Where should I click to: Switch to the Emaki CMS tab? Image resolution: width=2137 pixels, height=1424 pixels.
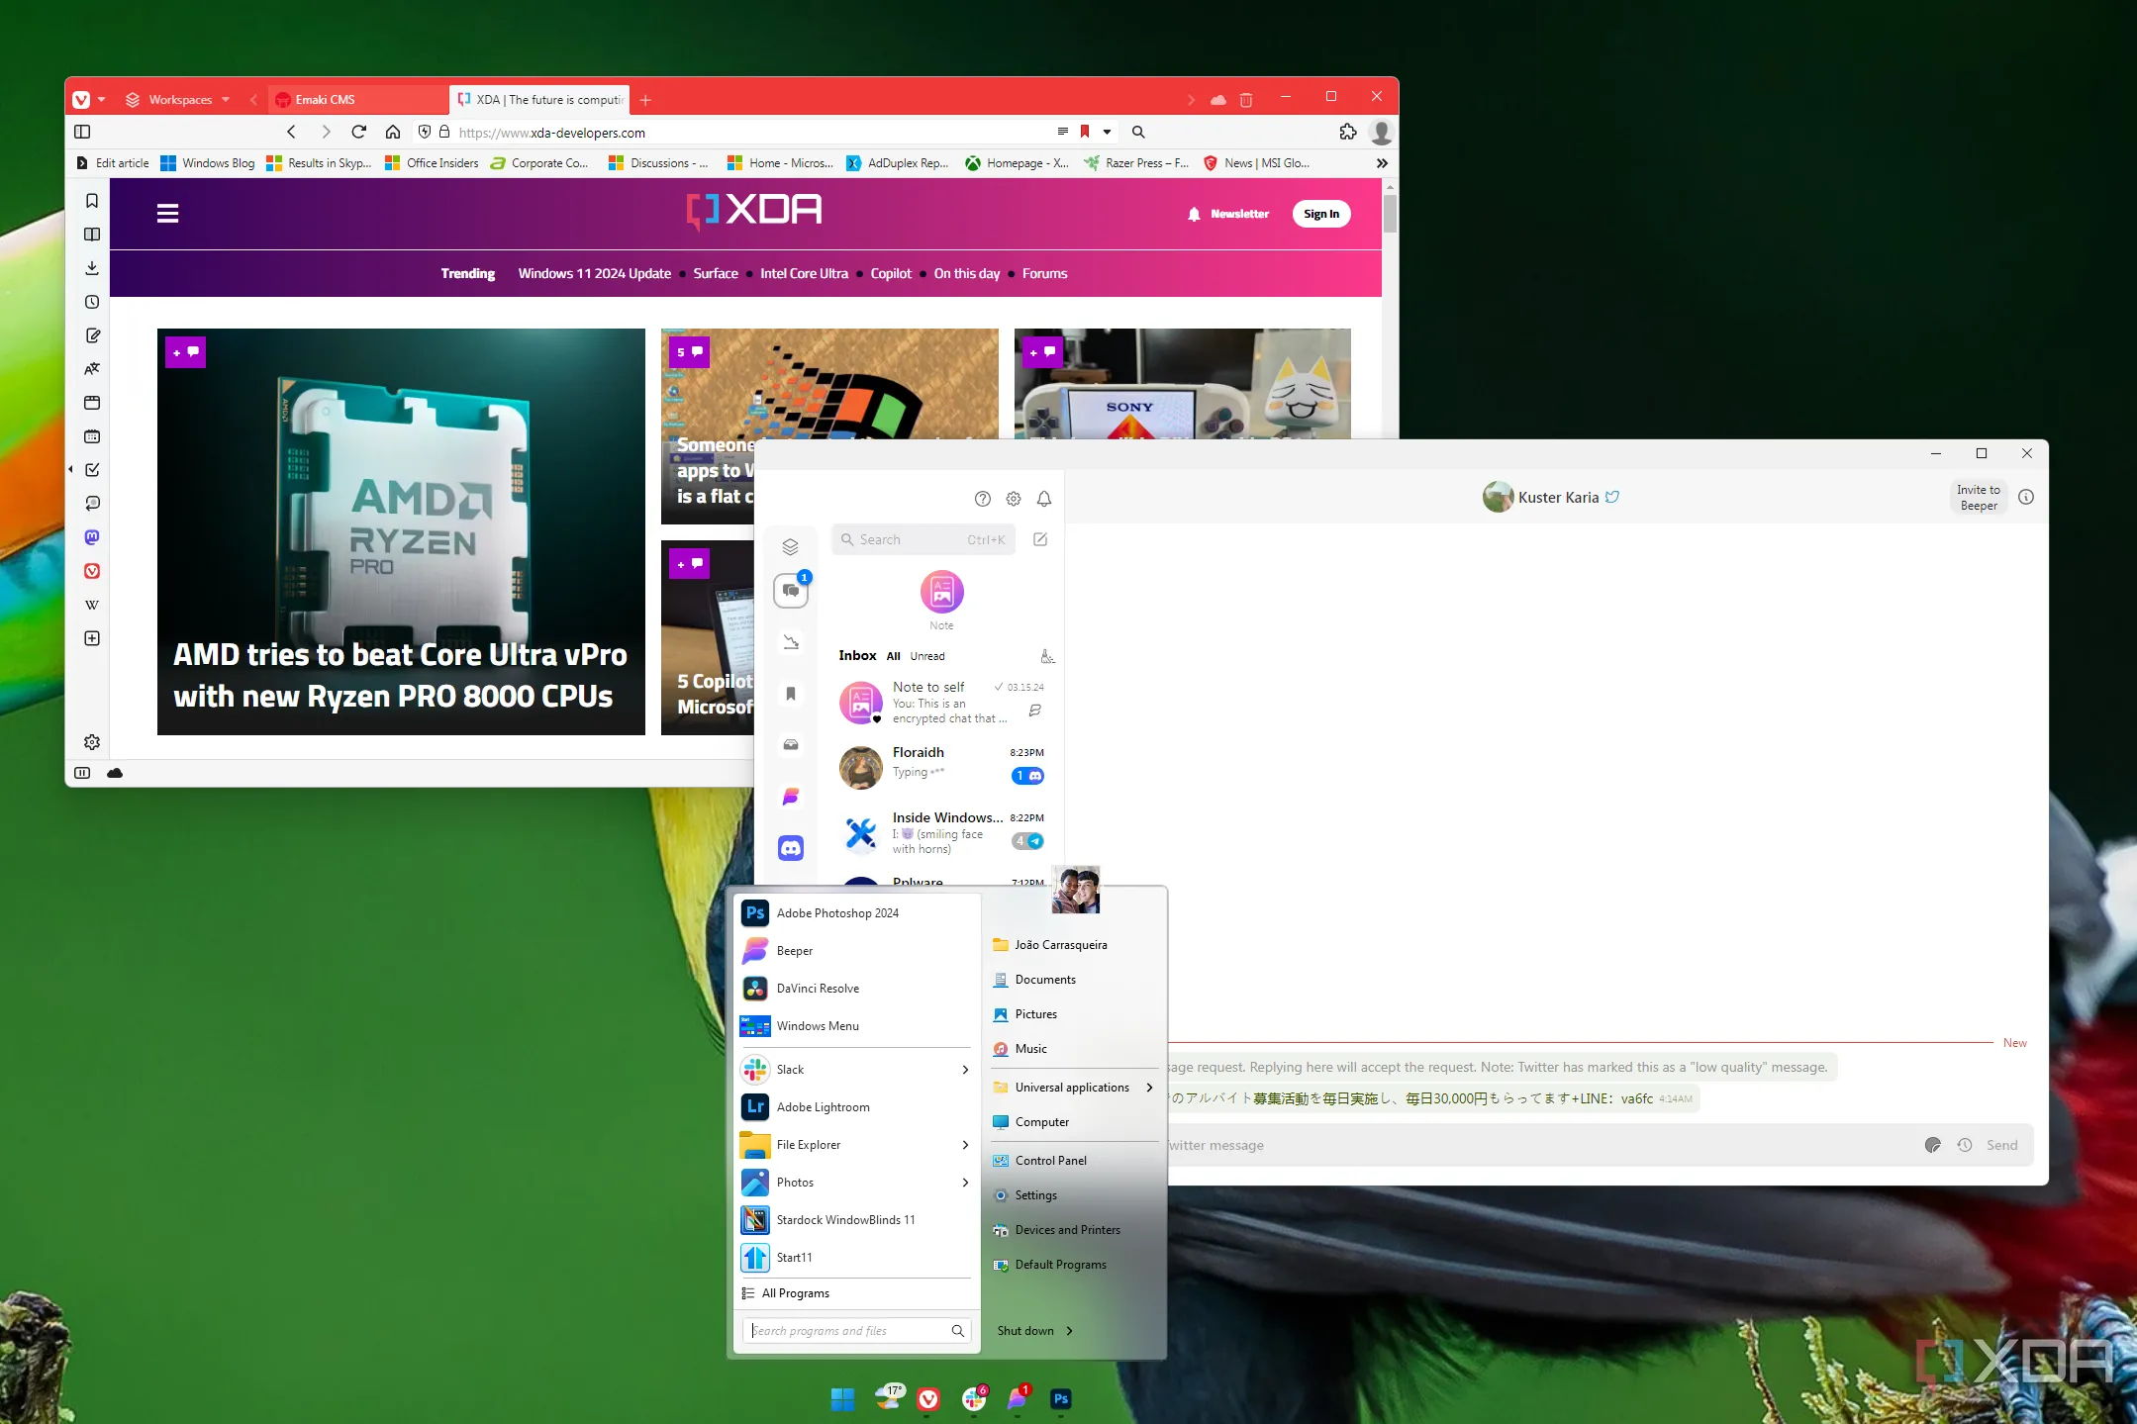pos(356,100)
